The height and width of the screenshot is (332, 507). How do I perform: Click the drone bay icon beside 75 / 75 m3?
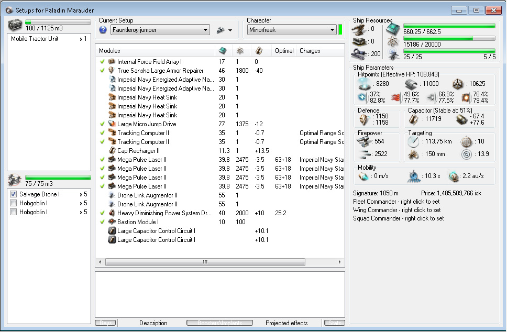15,180
